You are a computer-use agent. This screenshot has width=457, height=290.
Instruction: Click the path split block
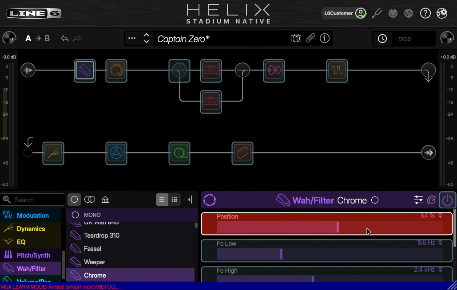click(179, 71)
